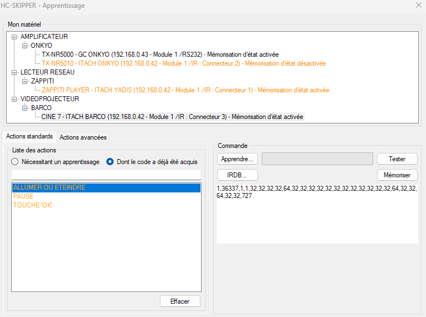Image resolution: width=426 pixels, height=317 pixels.
Task: Collapse the ZAPPITI tree node
Action: tap(25, 81)
